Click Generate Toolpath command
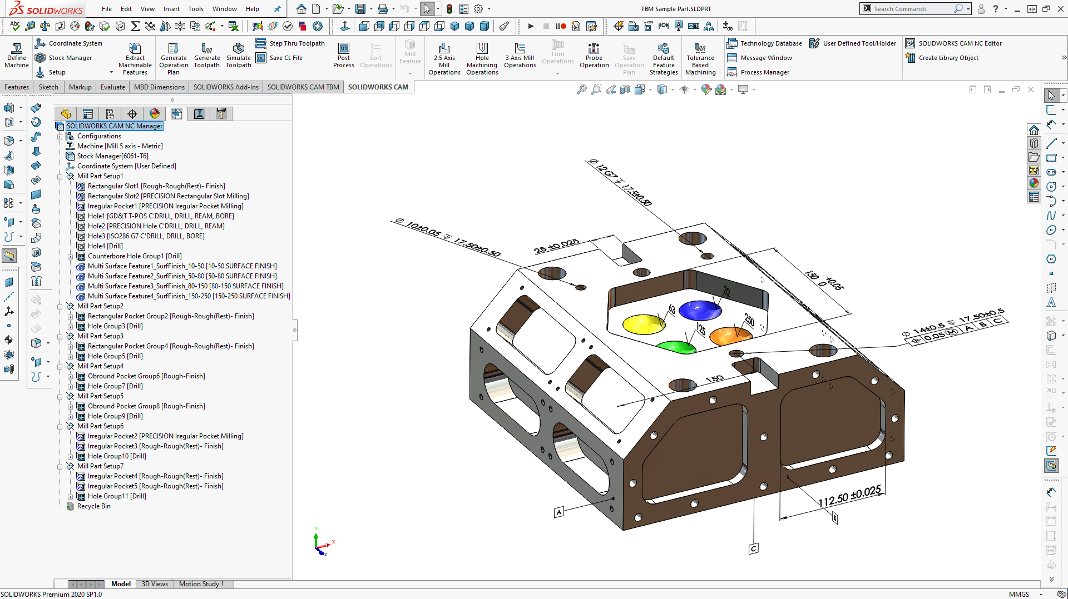Viewport: 1068px width, 599px height. coord(207,56)
